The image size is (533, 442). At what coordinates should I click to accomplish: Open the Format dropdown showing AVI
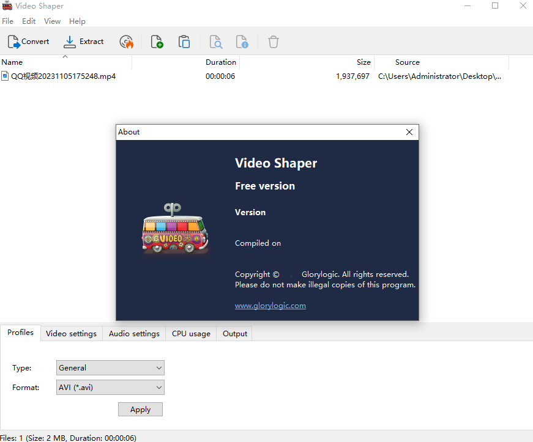(x=110, y=387)
